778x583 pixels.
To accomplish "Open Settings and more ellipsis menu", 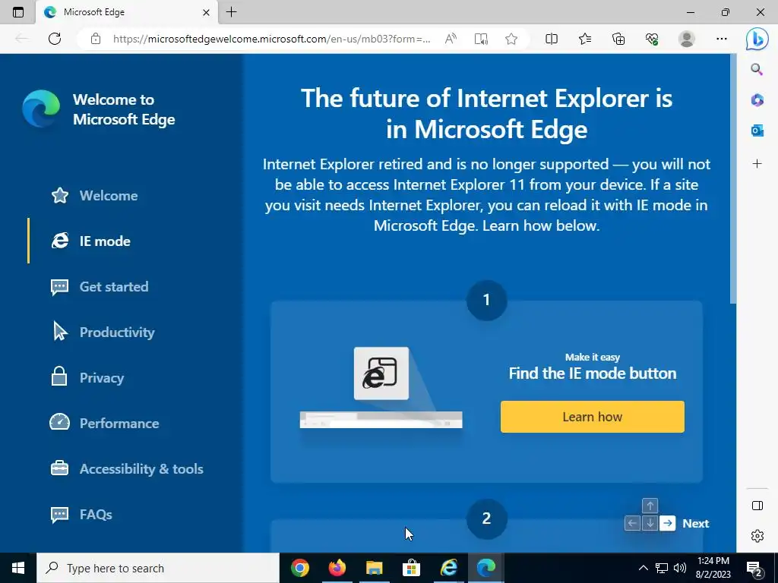I will pos(722,39).
